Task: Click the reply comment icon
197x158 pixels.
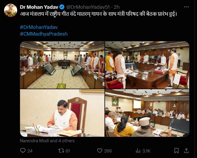Action: (x=23, y=150)
